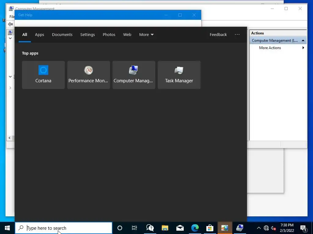Open the Web search tab
Viewport: 313px width, 234px height.
click(x=127, y=35)
